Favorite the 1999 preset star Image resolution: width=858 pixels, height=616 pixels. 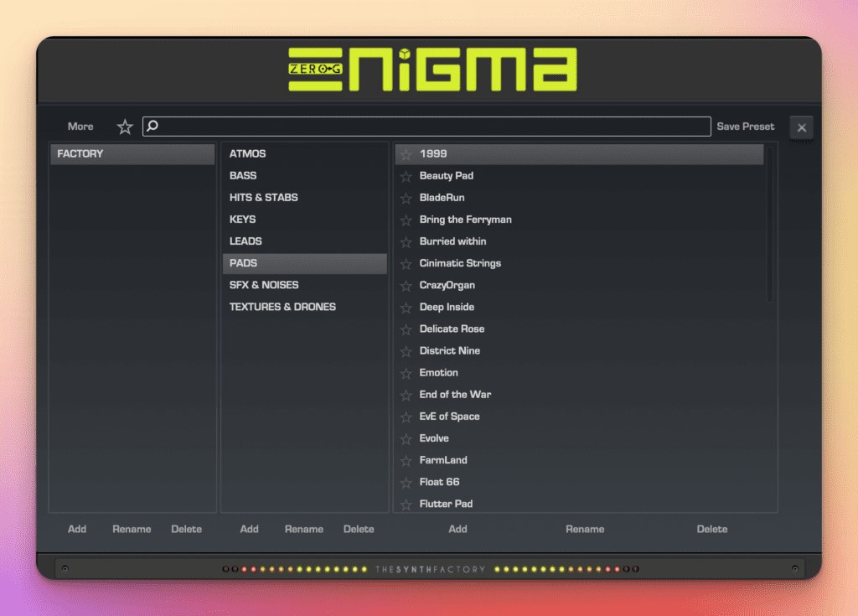(x=406, y=154)
